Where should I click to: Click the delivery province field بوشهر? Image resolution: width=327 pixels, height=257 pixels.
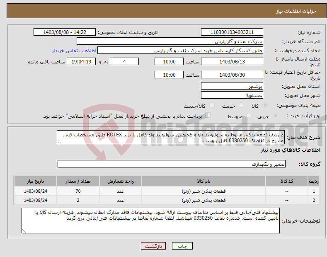coord(232,86)
